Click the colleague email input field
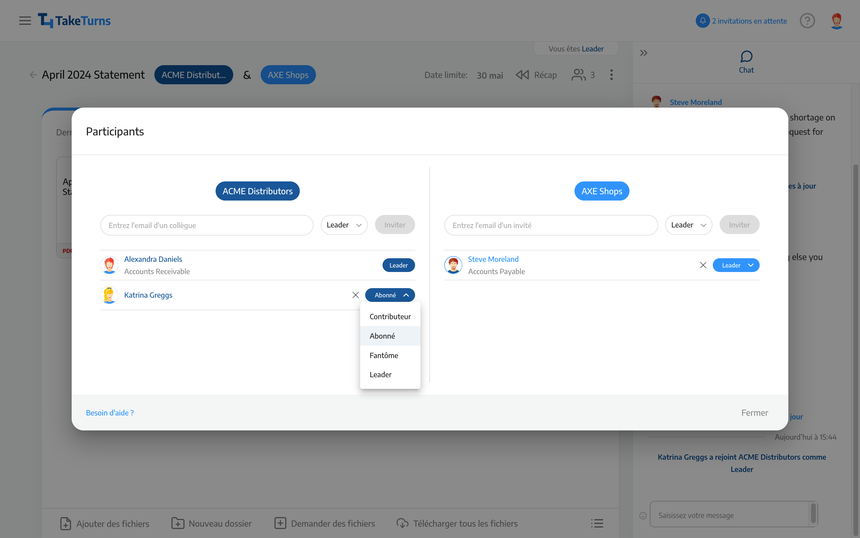The image size is (860, 538). point(207,225)
